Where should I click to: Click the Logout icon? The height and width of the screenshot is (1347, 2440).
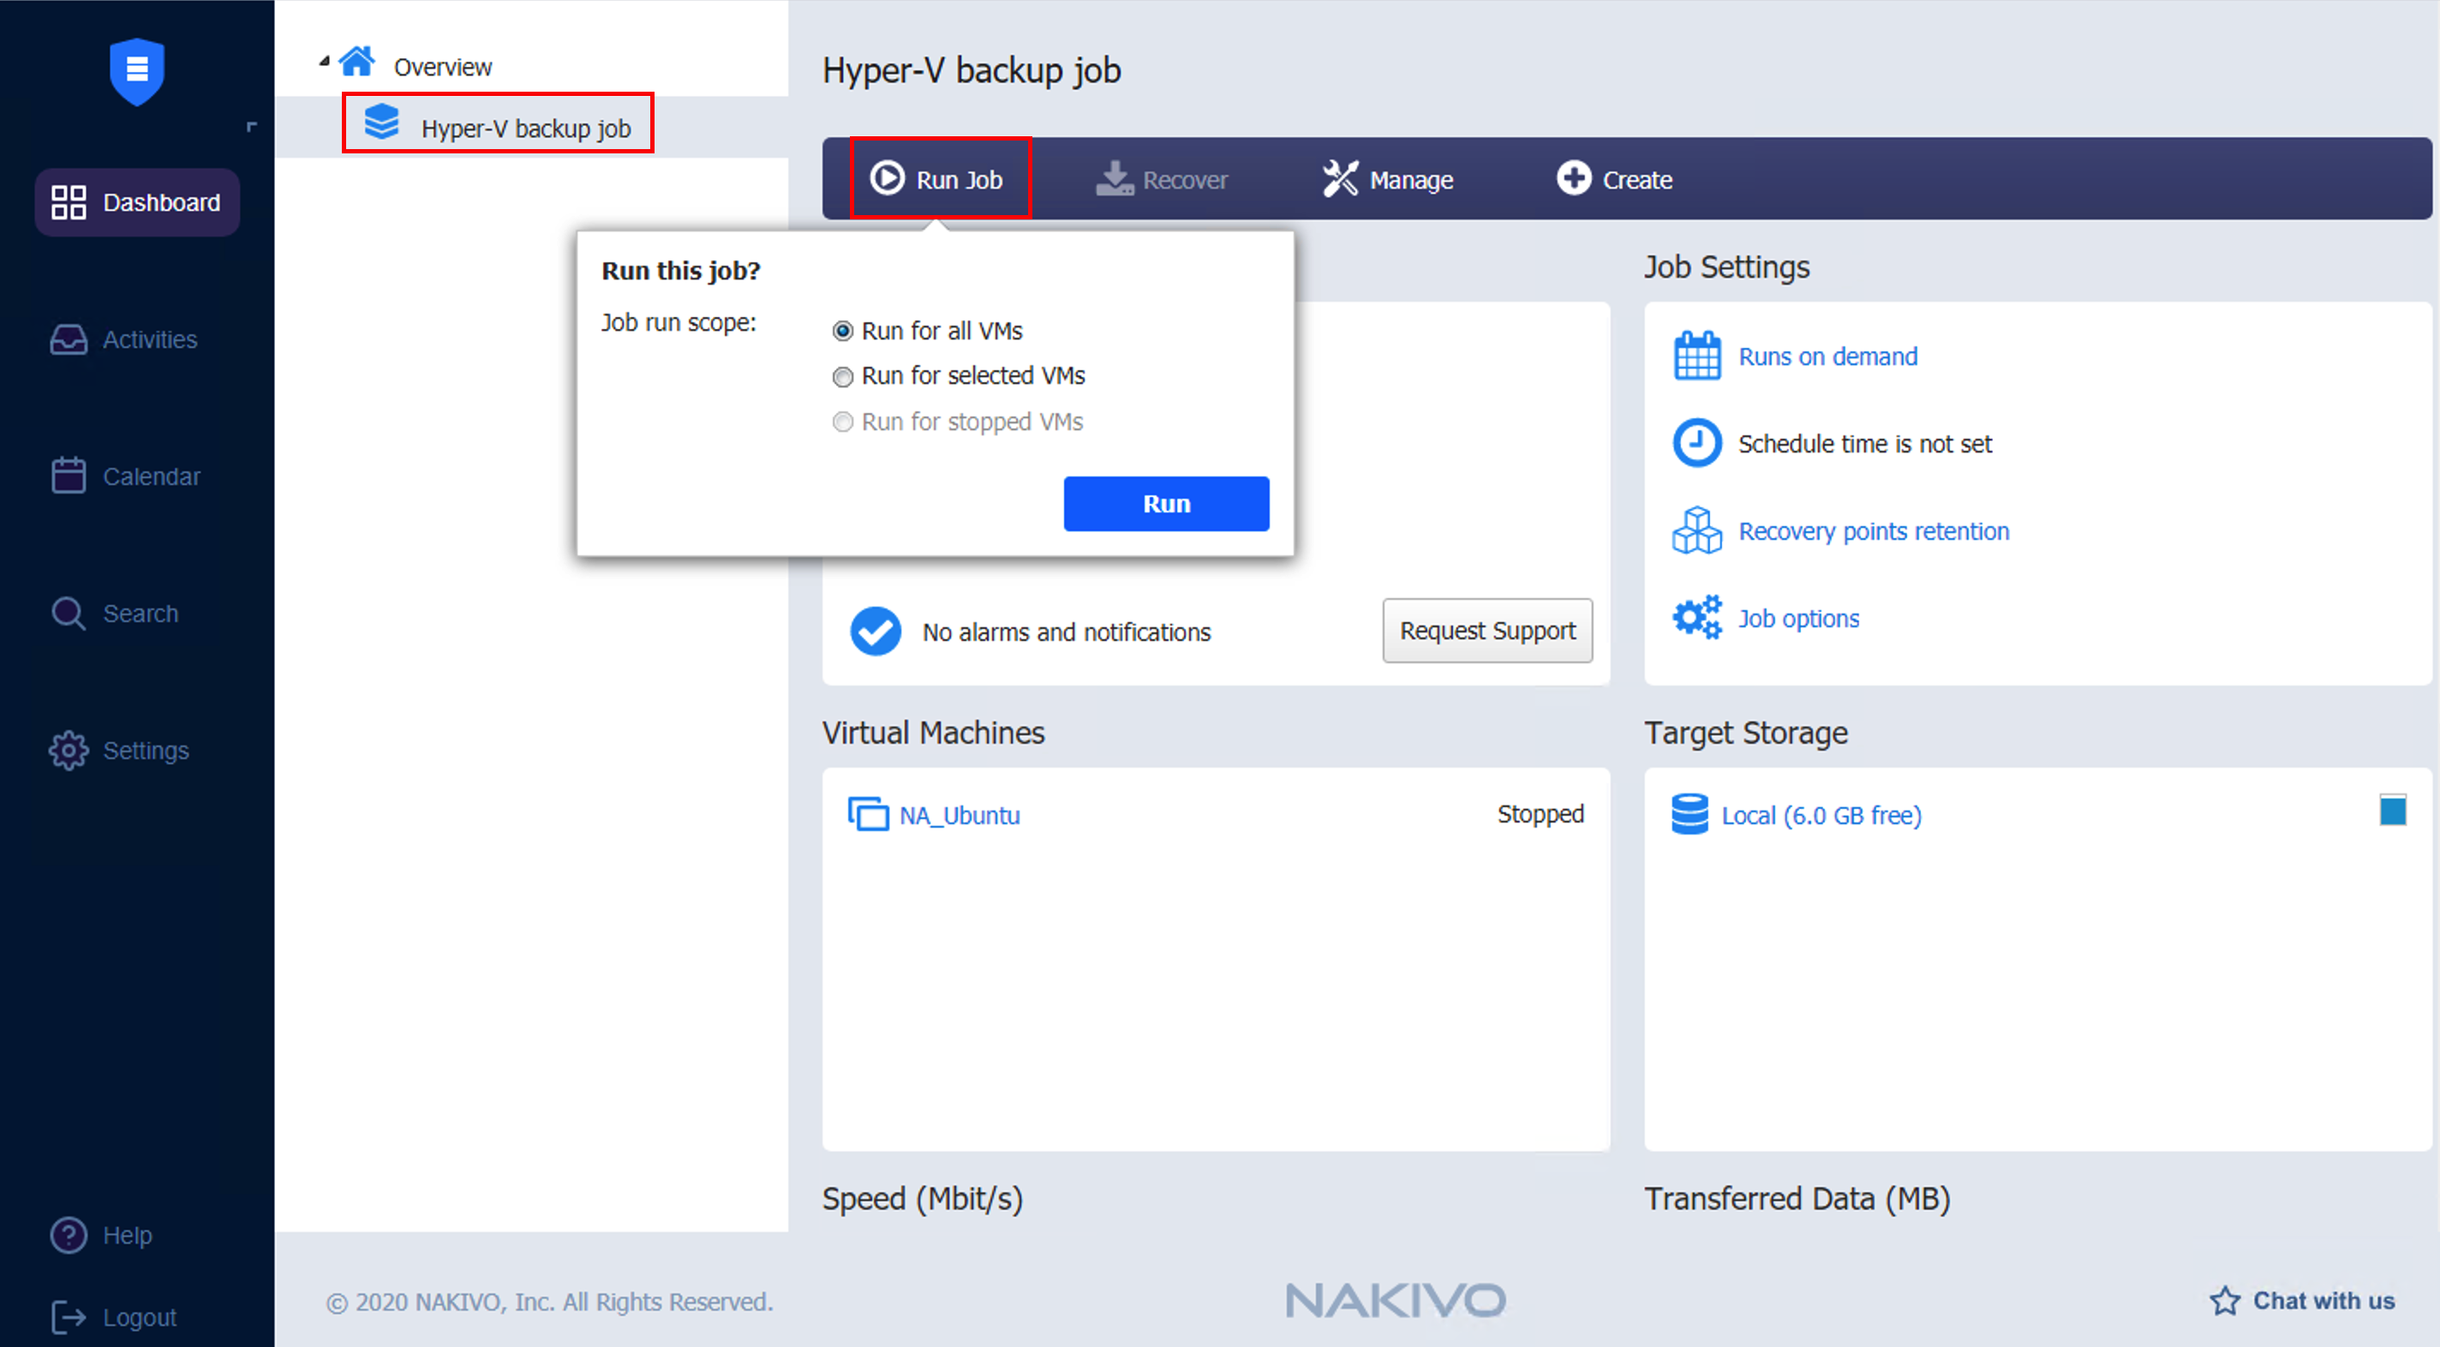[x=69, y=1317]
